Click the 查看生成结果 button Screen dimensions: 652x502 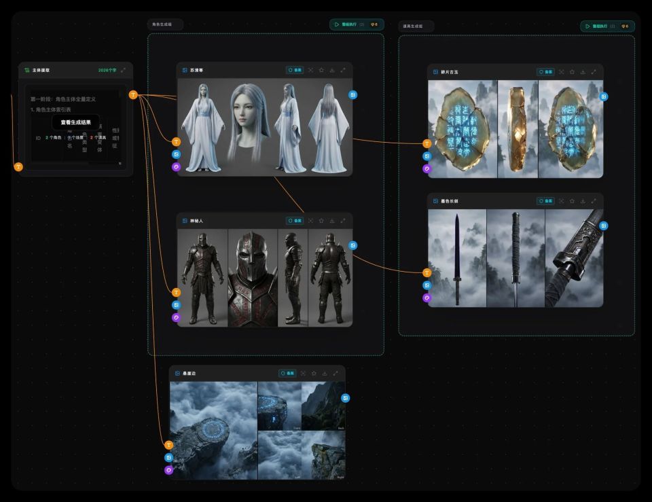coord(75,122)
